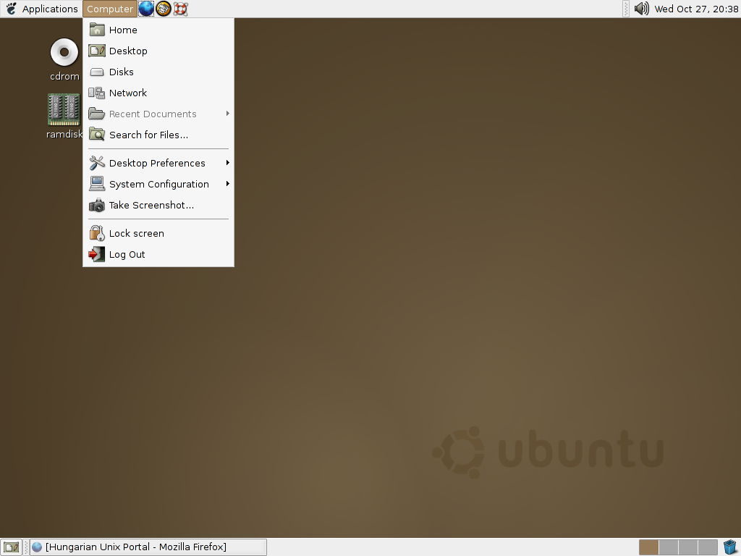Expand the Recent Documents submenu arrow
The image size is (741, 556).
pyautogui.click(x=227, y=114)
